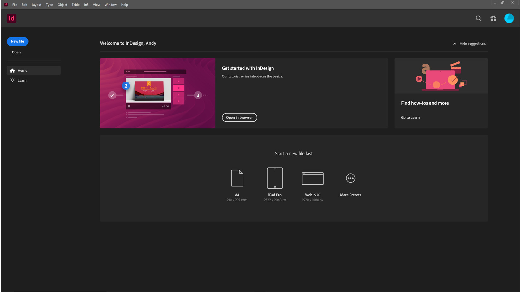Click Open in browser button
This screenshot has height=292, width=521.
click(x=239, y=118)
